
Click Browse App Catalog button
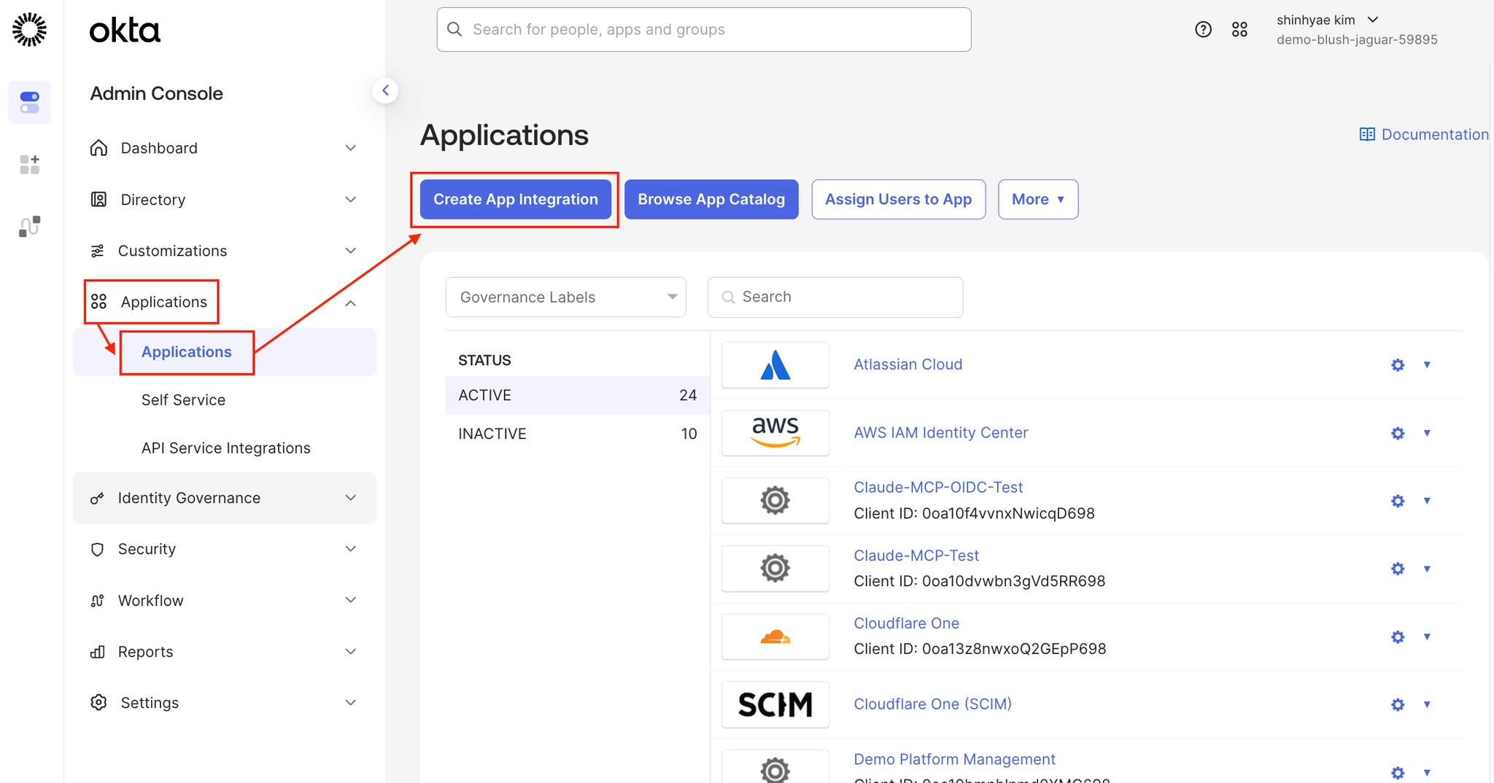(x=711, y=199)
